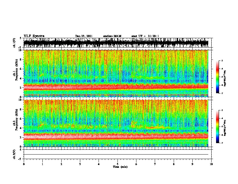This screenshot has width=238, height=184.
Task: Click the time-axis tick label "2"
Action: point(61,164)
